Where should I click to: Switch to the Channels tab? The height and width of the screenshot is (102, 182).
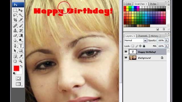tap(142, 36)
